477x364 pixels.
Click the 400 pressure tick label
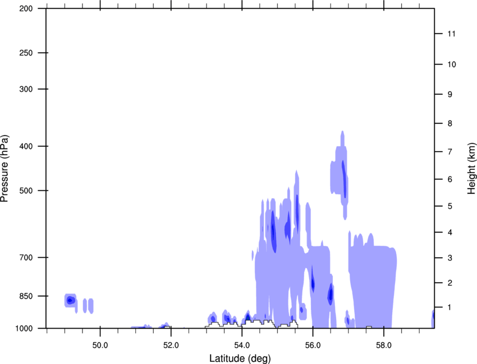pyautogui.click(x=26, y=146)
